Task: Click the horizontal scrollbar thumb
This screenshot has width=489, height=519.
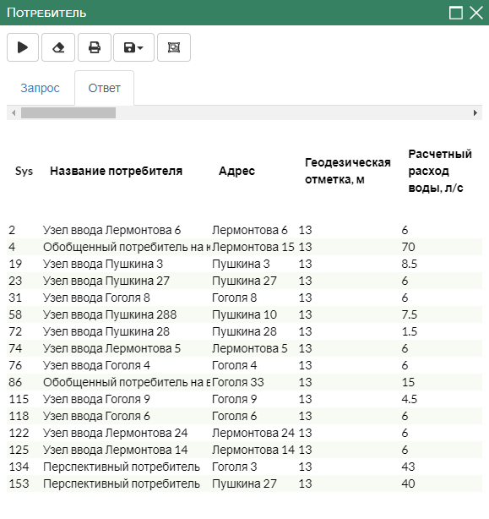Action: [68, 113]
